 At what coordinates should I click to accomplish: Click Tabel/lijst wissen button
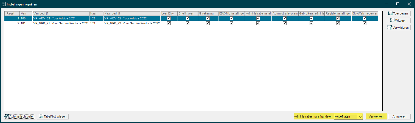(52, 116)
